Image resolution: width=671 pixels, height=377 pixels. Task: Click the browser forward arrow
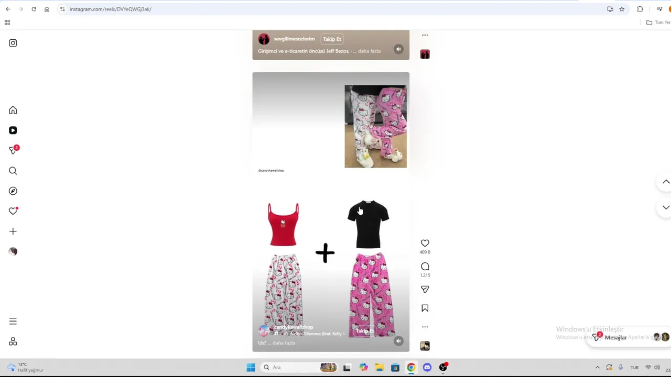[20, 9]
